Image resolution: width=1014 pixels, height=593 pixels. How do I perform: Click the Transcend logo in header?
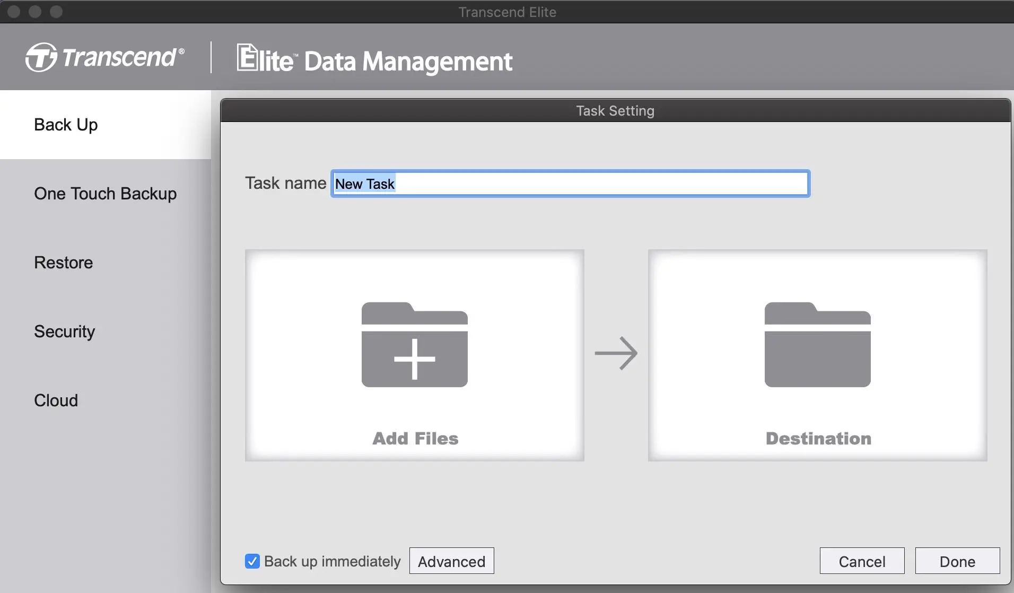[x=105, y=57]
